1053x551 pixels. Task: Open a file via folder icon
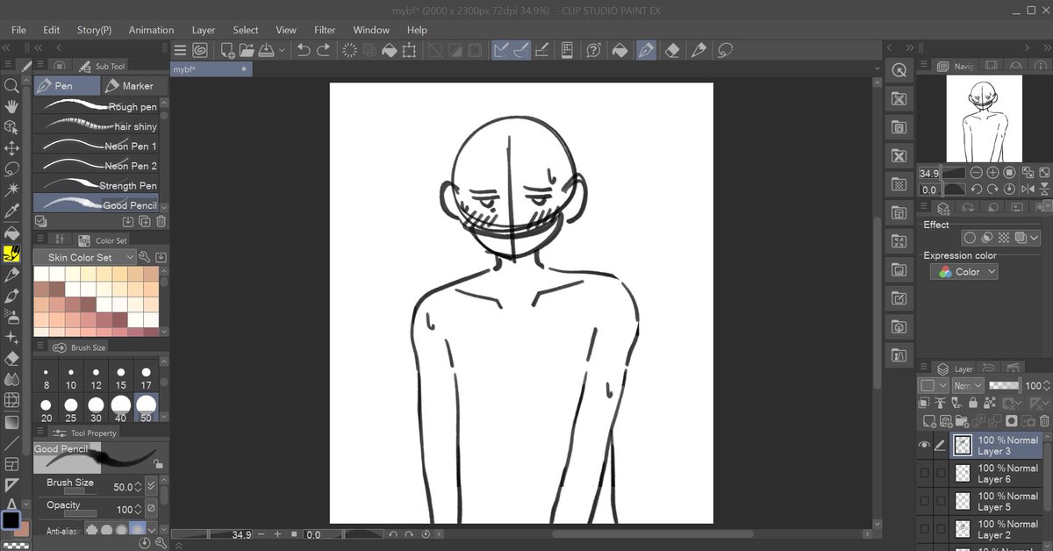248,50
